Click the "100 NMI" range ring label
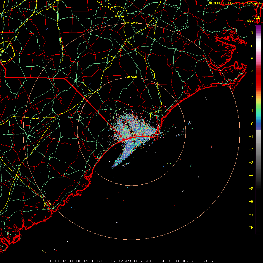Screen dimensions: 263x263 click(x=131, y=23)
